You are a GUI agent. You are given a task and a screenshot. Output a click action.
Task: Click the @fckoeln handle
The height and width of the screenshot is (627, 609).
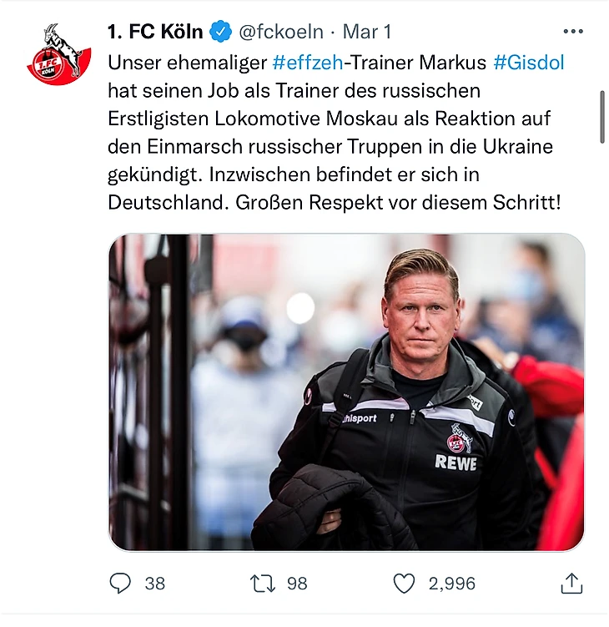[281, 33]
